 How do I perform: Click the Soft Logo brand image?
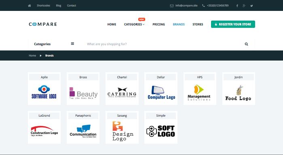pyautogui.click(x=161, y=131)
